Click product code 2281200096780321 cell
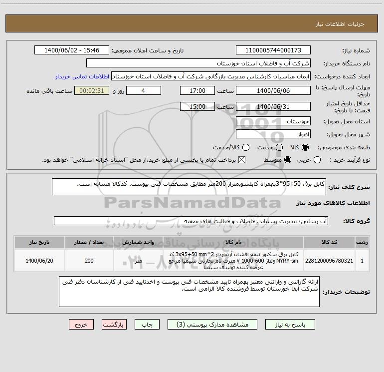The image size is (384, 372). click(329, 261)
